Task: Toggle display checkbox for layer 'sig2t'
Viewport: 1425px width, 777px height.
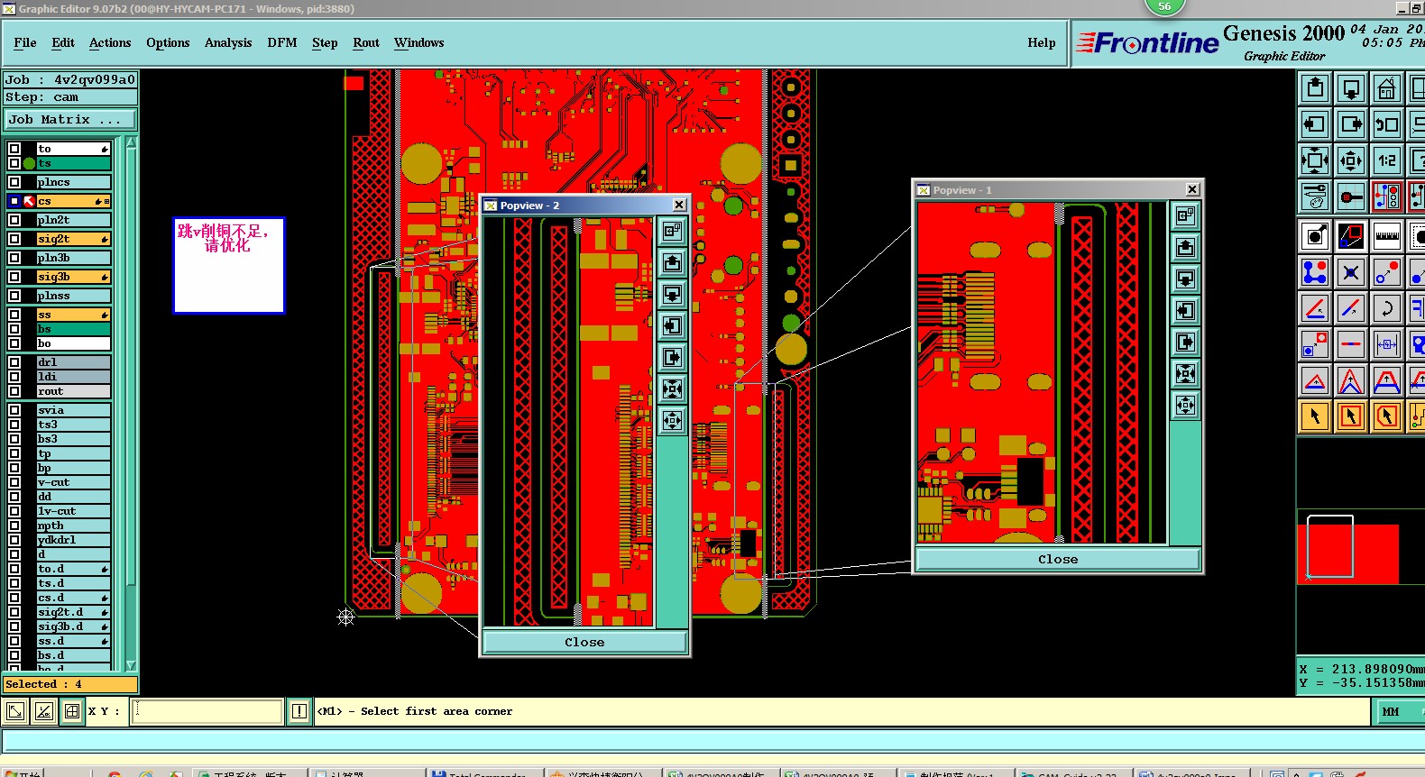Action: coord(14,239)
